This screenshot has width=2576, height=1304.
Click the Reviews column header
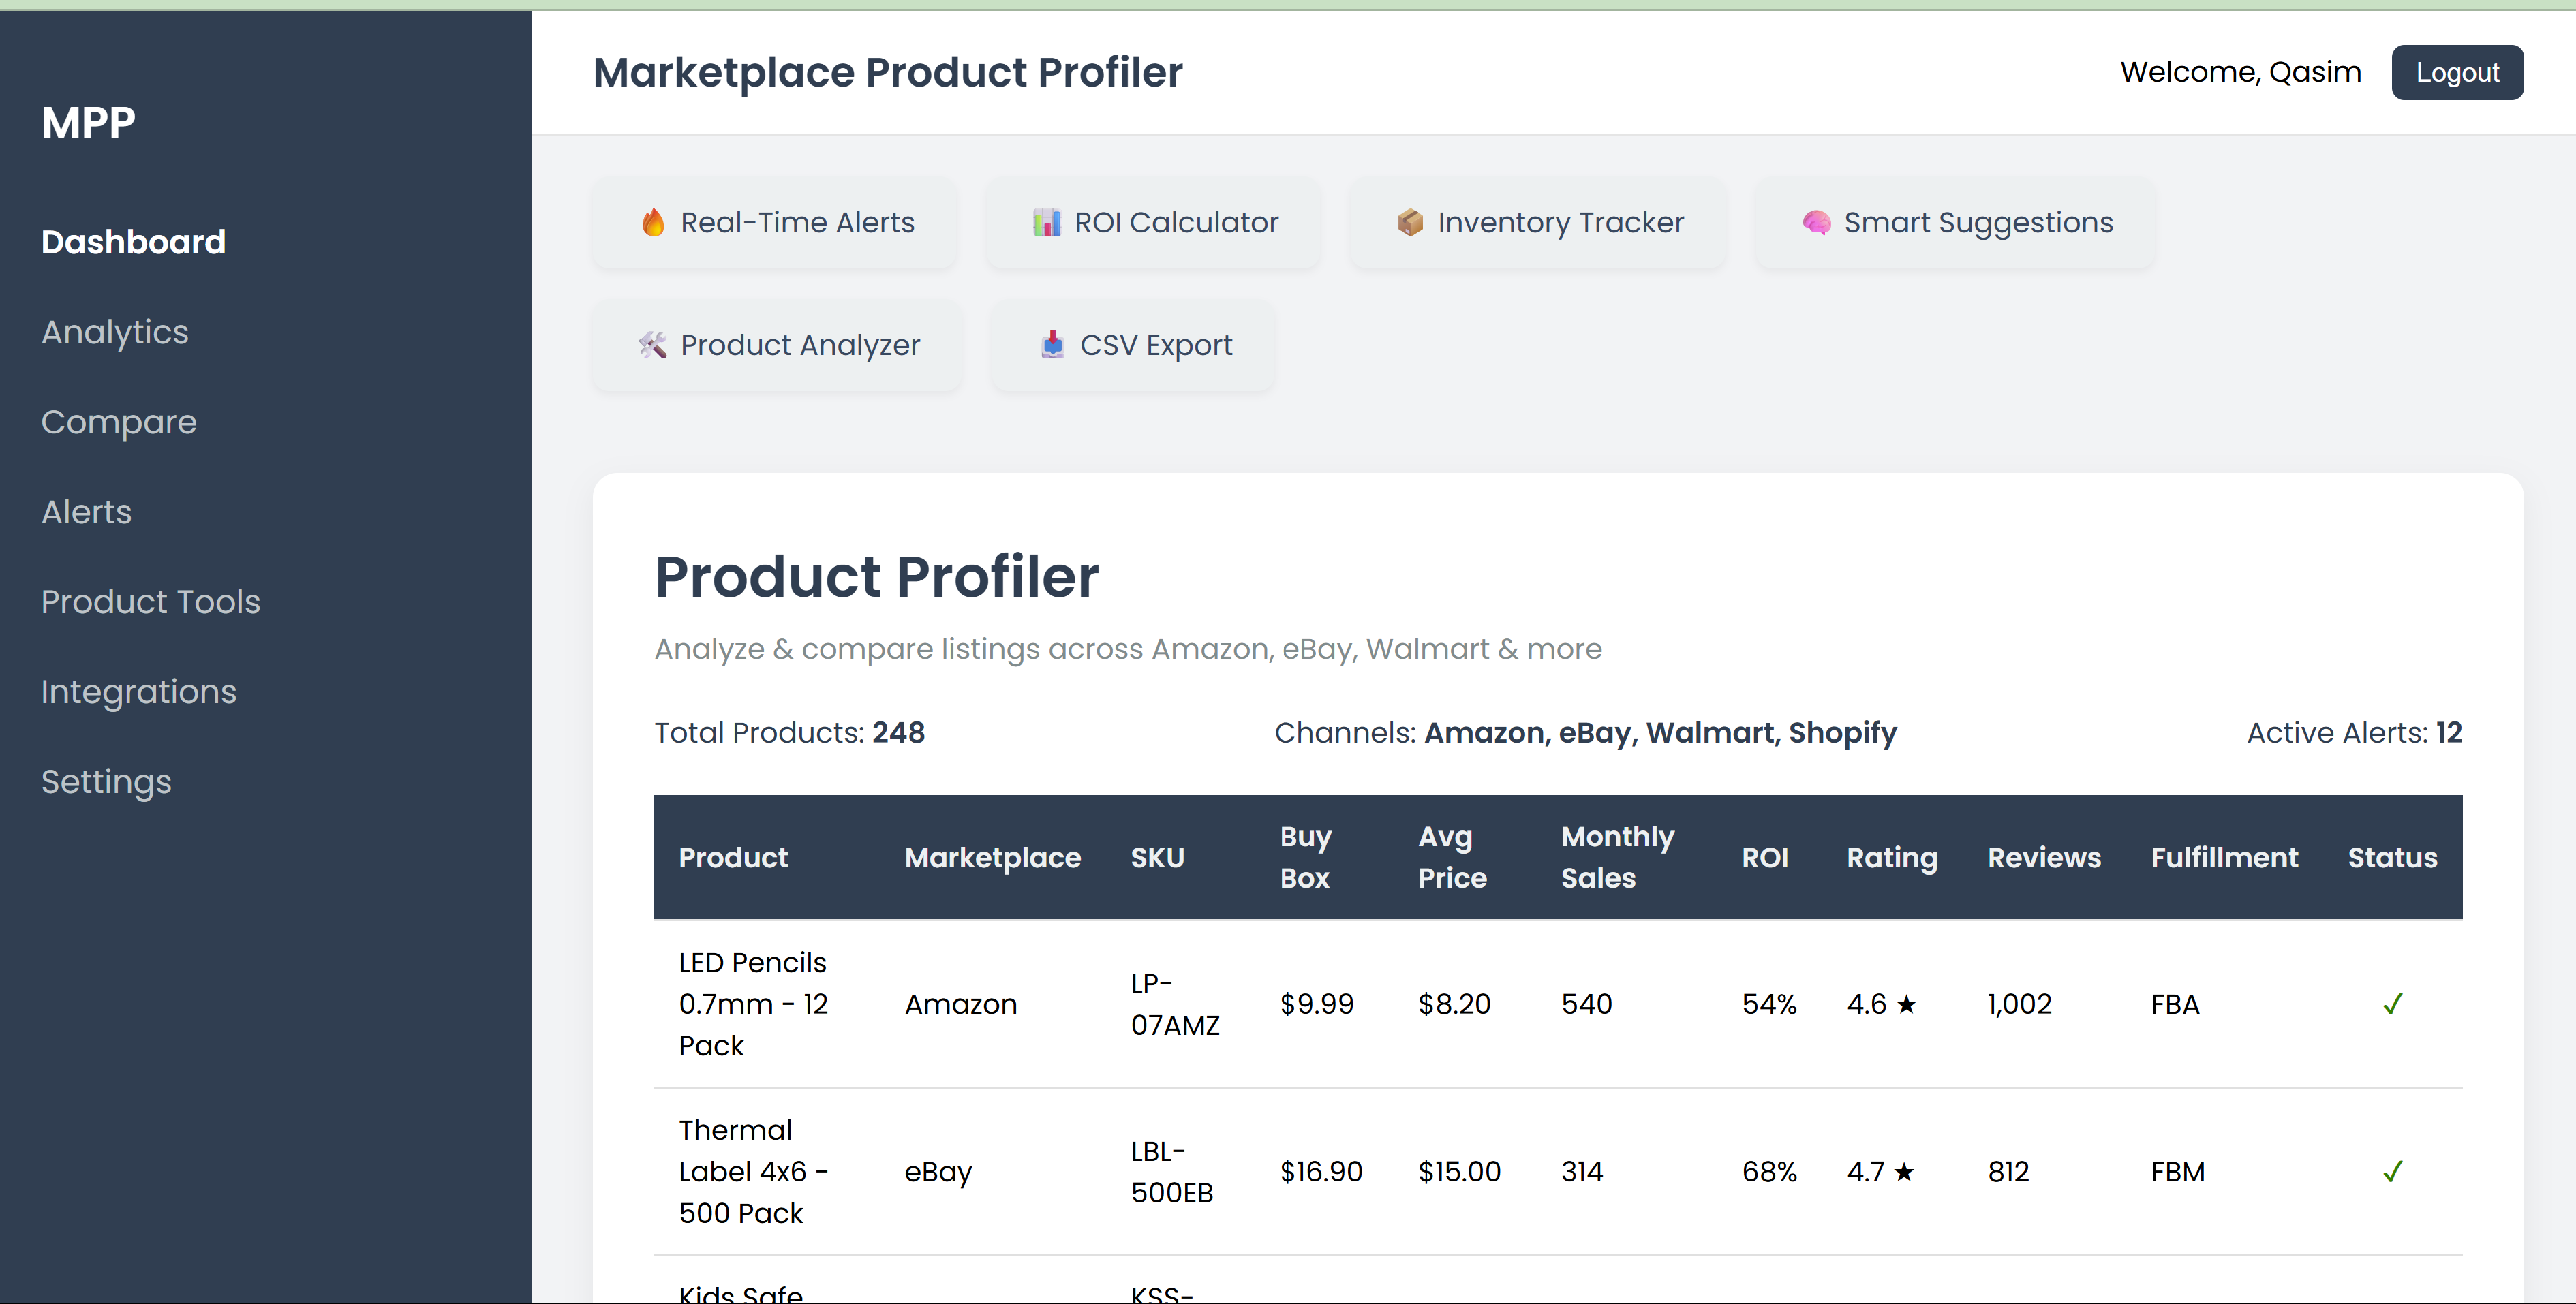pos(2044,857)
